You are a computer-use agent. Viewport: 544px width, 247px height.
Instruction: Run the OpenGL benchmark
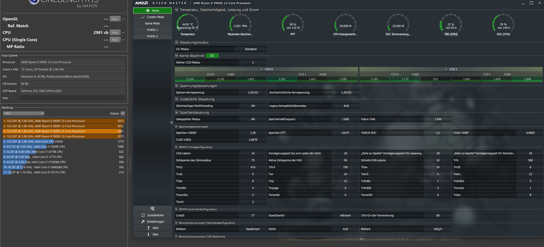pos(115,19)
